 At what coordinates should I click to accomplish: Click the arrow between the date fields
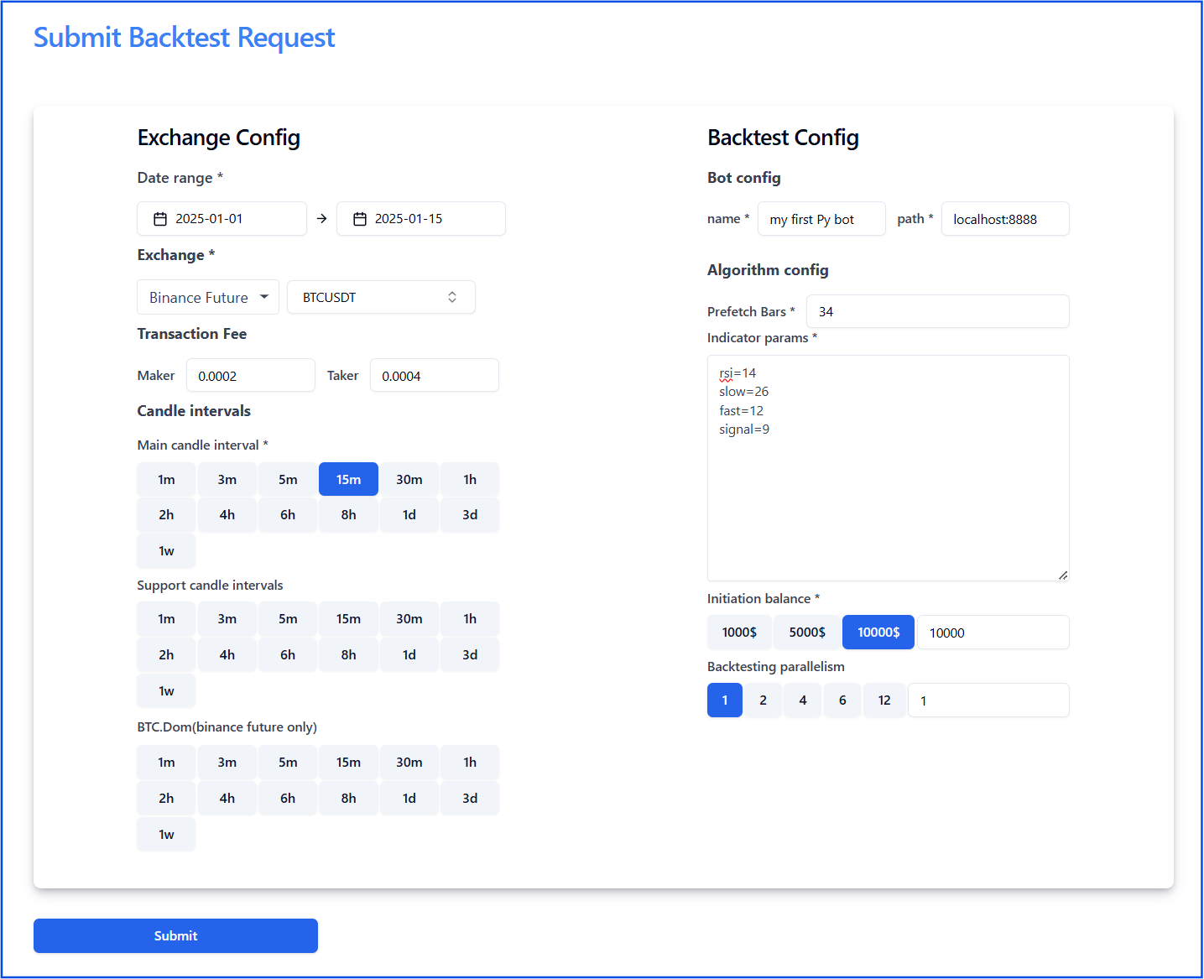click(321, 219)
